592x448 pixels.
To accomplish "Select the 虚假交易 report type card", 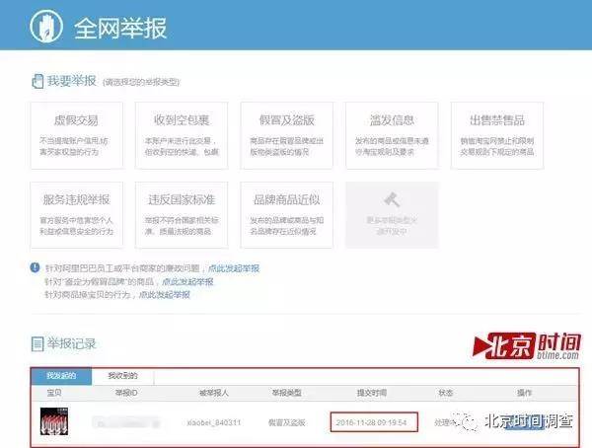I will [x=77, y=135].
